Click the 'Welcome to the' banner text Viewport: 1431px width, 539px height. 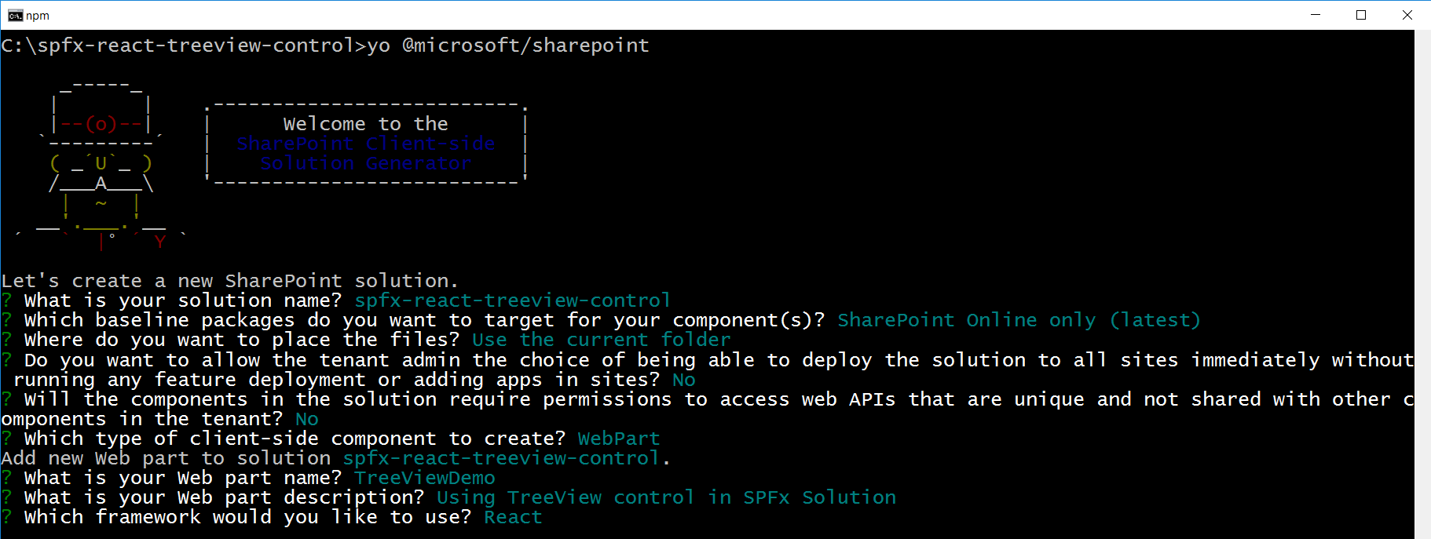pyautogui.click(x=365, y=124)
